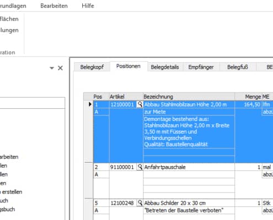
Task: Close the left side panel
Action: (x=60, y=68)
